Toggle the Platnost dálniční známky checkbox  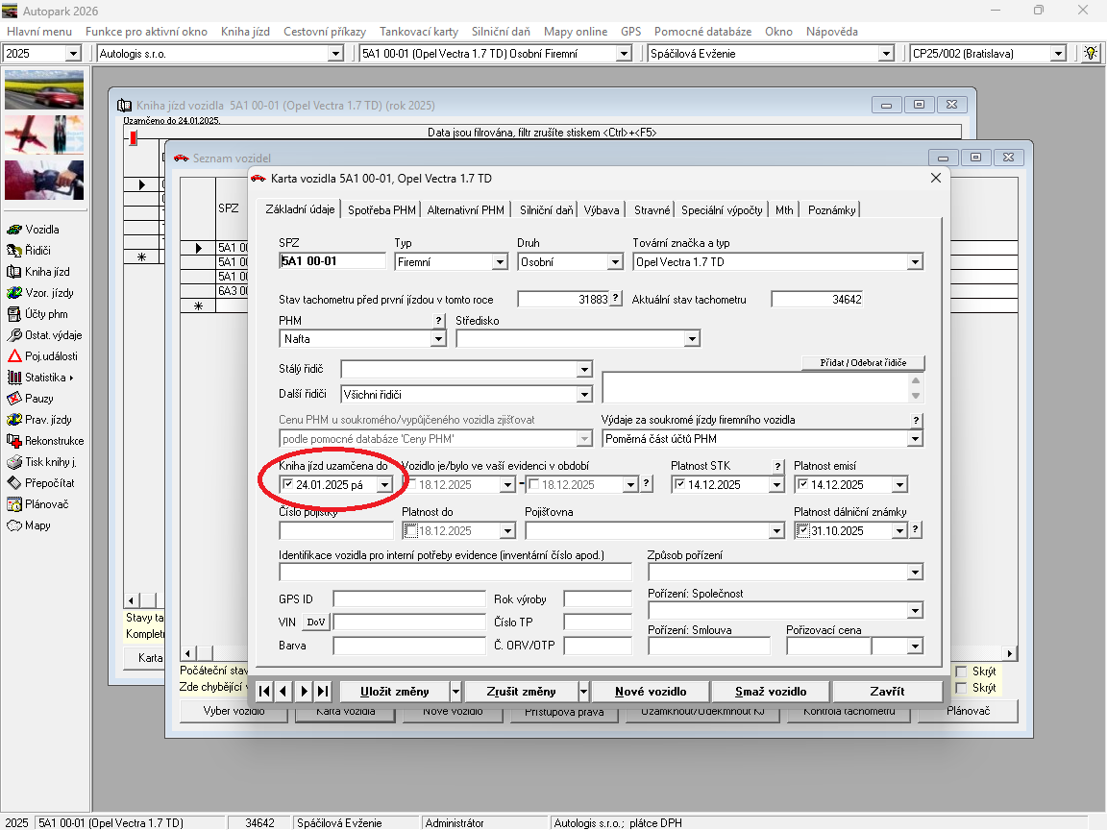tap(802, 531)
